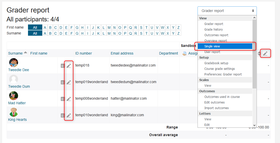Click pencil icon in grade column header

click(265, 54)
